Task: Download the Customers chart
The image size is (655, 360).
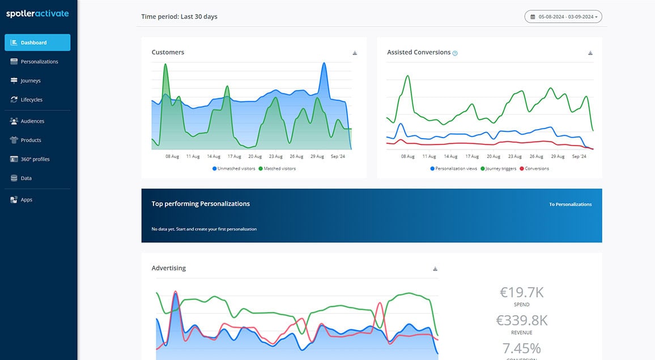Action: coord(355,53)
